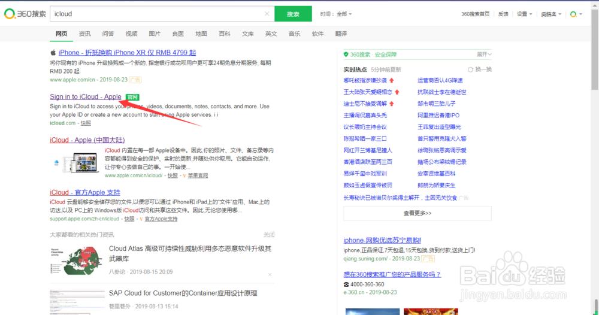Select the 网页 tab
Screen dimensions: 599x315
(61, 34)
